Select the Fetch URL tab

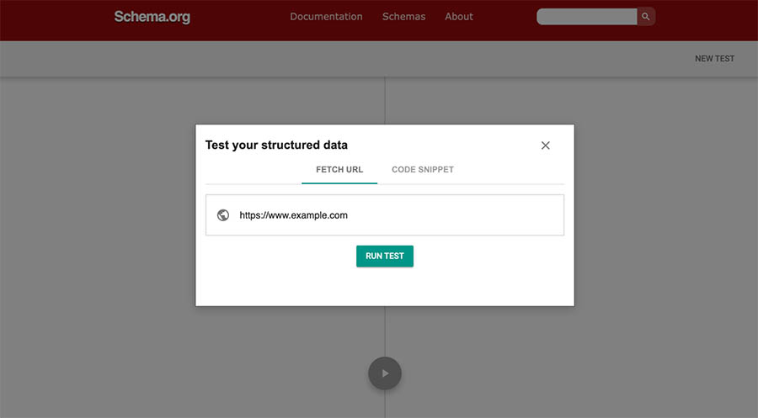point(339,170)
